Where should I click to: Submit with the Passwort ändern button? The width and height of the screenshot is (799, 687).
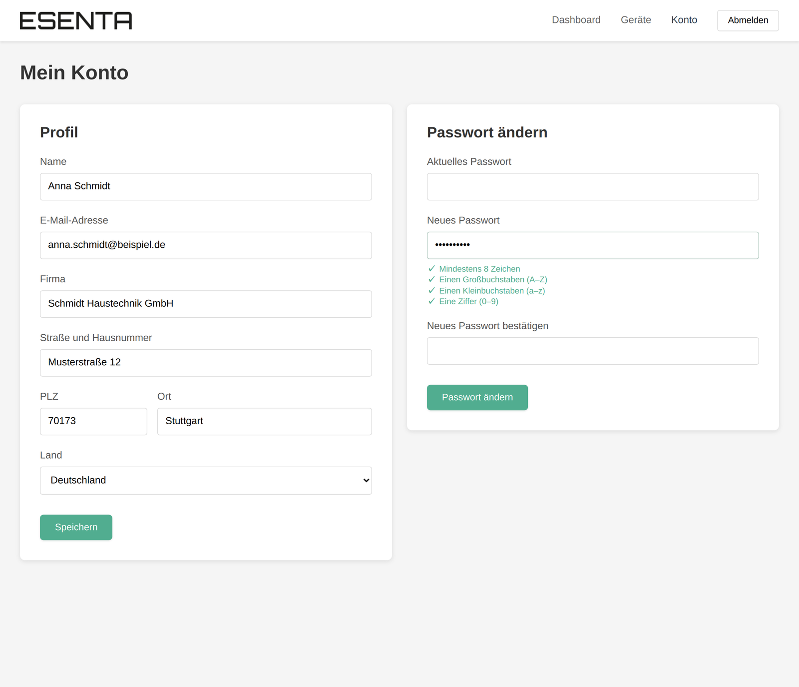tap(477, 397)
